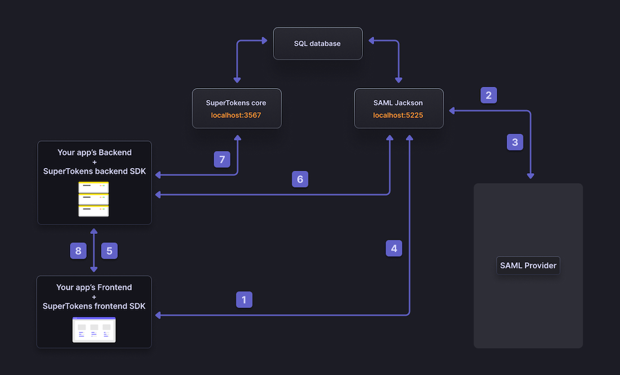Click step badge number 5

pyautogui.click(x=109, y=250)
